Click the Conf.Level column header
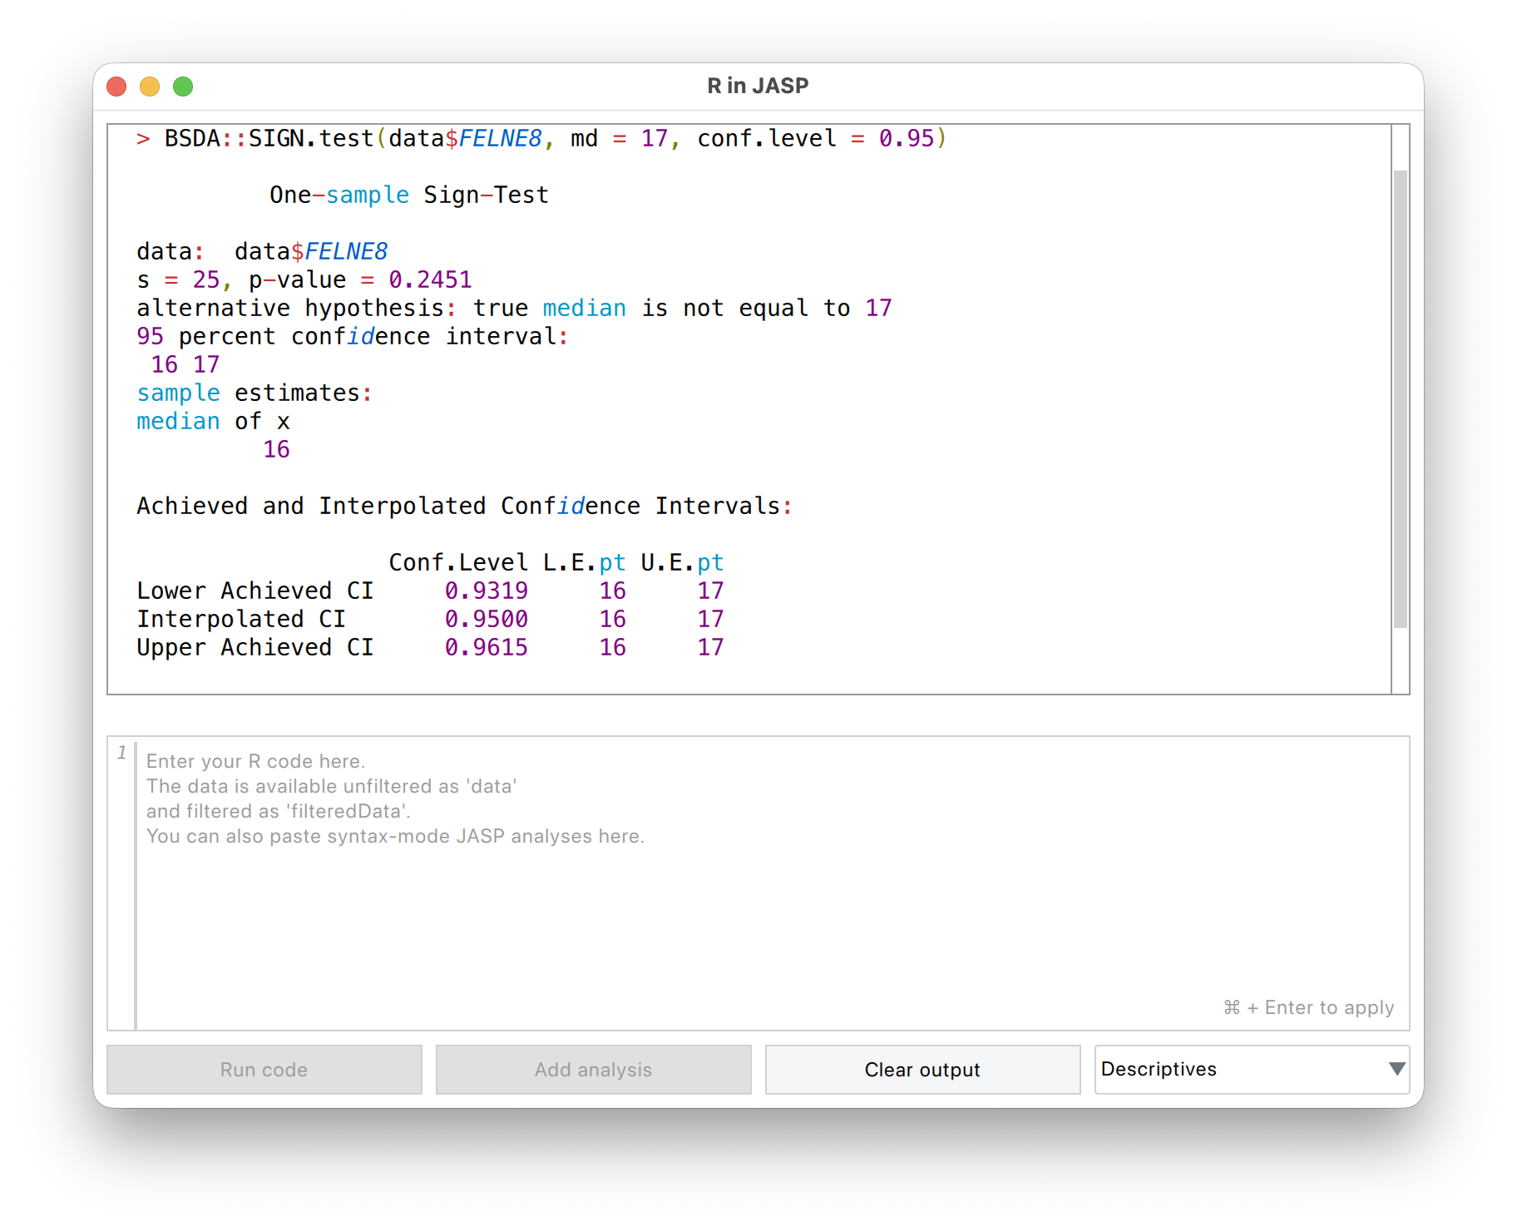The image size is (1517, 1231). pyautogui.click(x=458, y=563)
